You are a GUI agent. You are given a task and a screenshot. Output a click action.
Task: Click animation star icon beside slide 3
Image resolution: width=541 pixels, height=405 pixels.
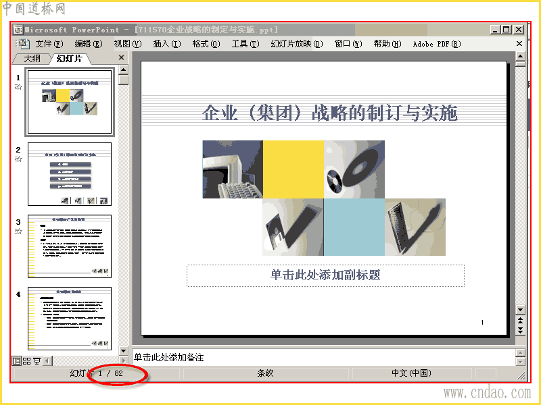pyautogui.click(x=18, y=231)
